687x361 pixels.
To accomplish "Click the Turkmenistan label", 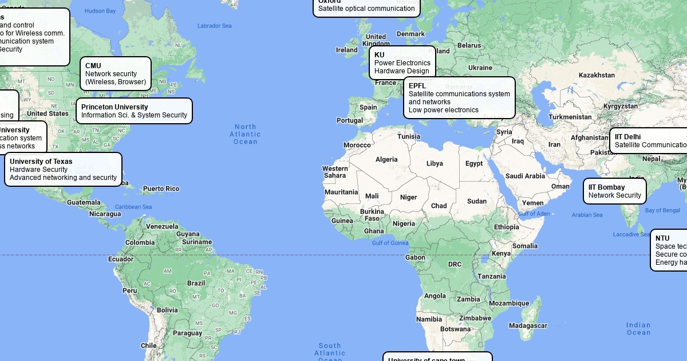I will click(x=570, y=117).
